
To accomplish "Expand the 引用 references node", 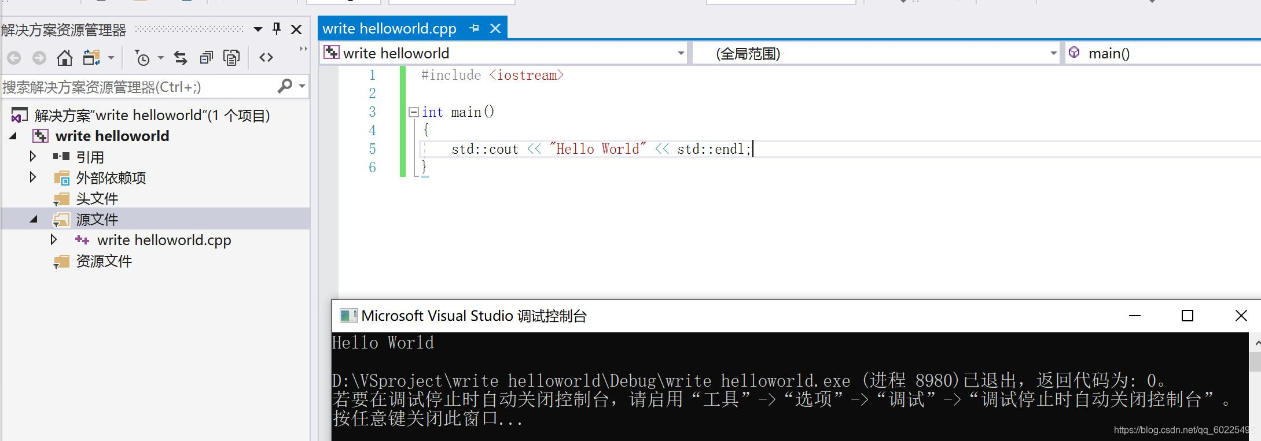I will [32, 157].
